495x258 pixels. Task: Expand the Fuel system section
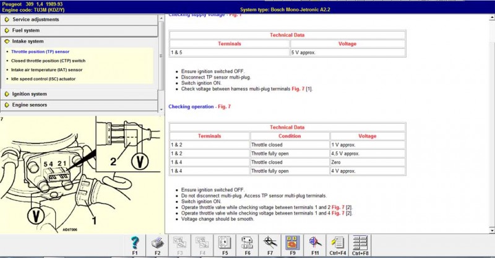26,30
